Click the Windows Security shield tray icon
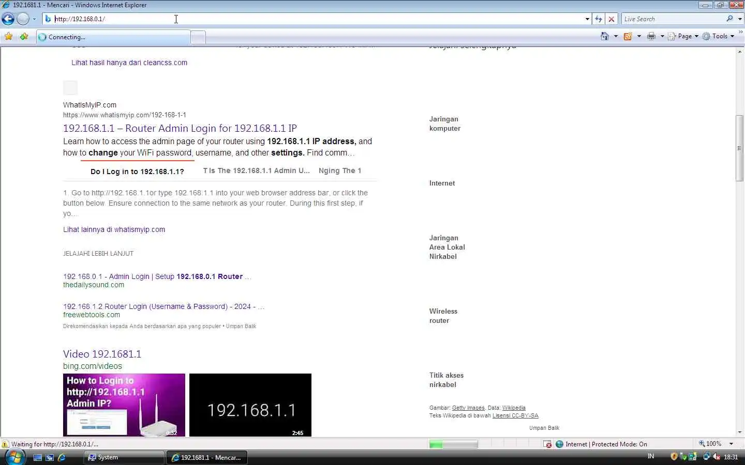Image resolution: width=745 pixels, height=465 pixels. pos(674,457)
